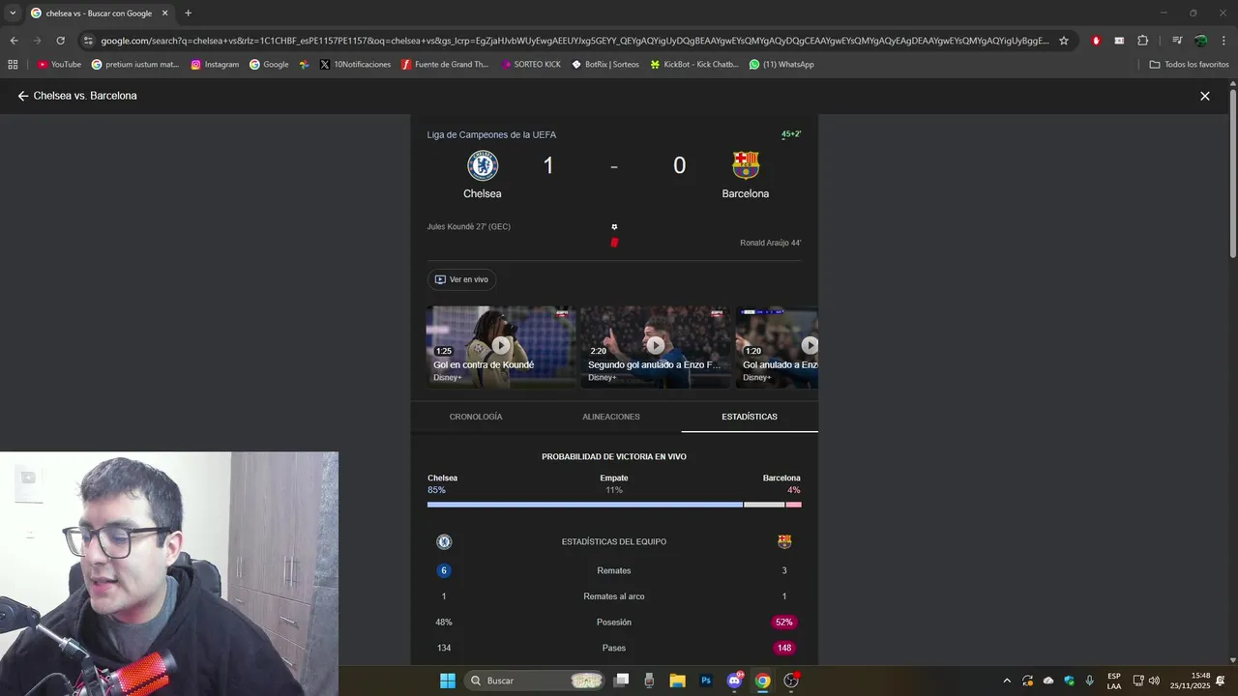Click the site info icon in address bar
Viewport: 1238px width, 696px height.
[88, 41]
